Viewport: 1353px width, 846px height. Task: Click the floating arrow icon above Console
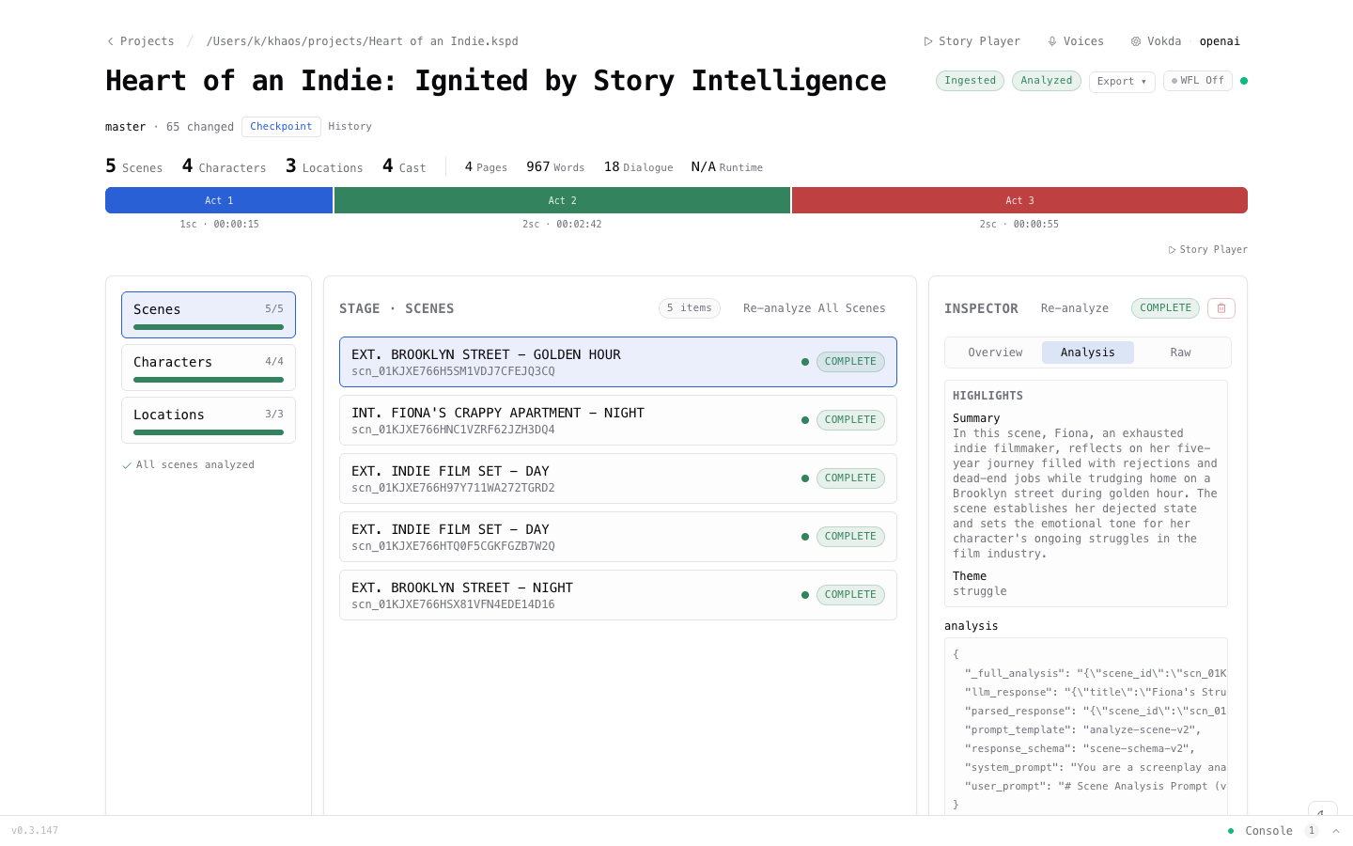tap(1322, 812)
